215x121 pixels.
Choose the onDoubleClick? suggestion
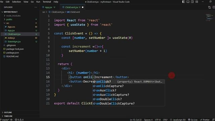point(129,99)
